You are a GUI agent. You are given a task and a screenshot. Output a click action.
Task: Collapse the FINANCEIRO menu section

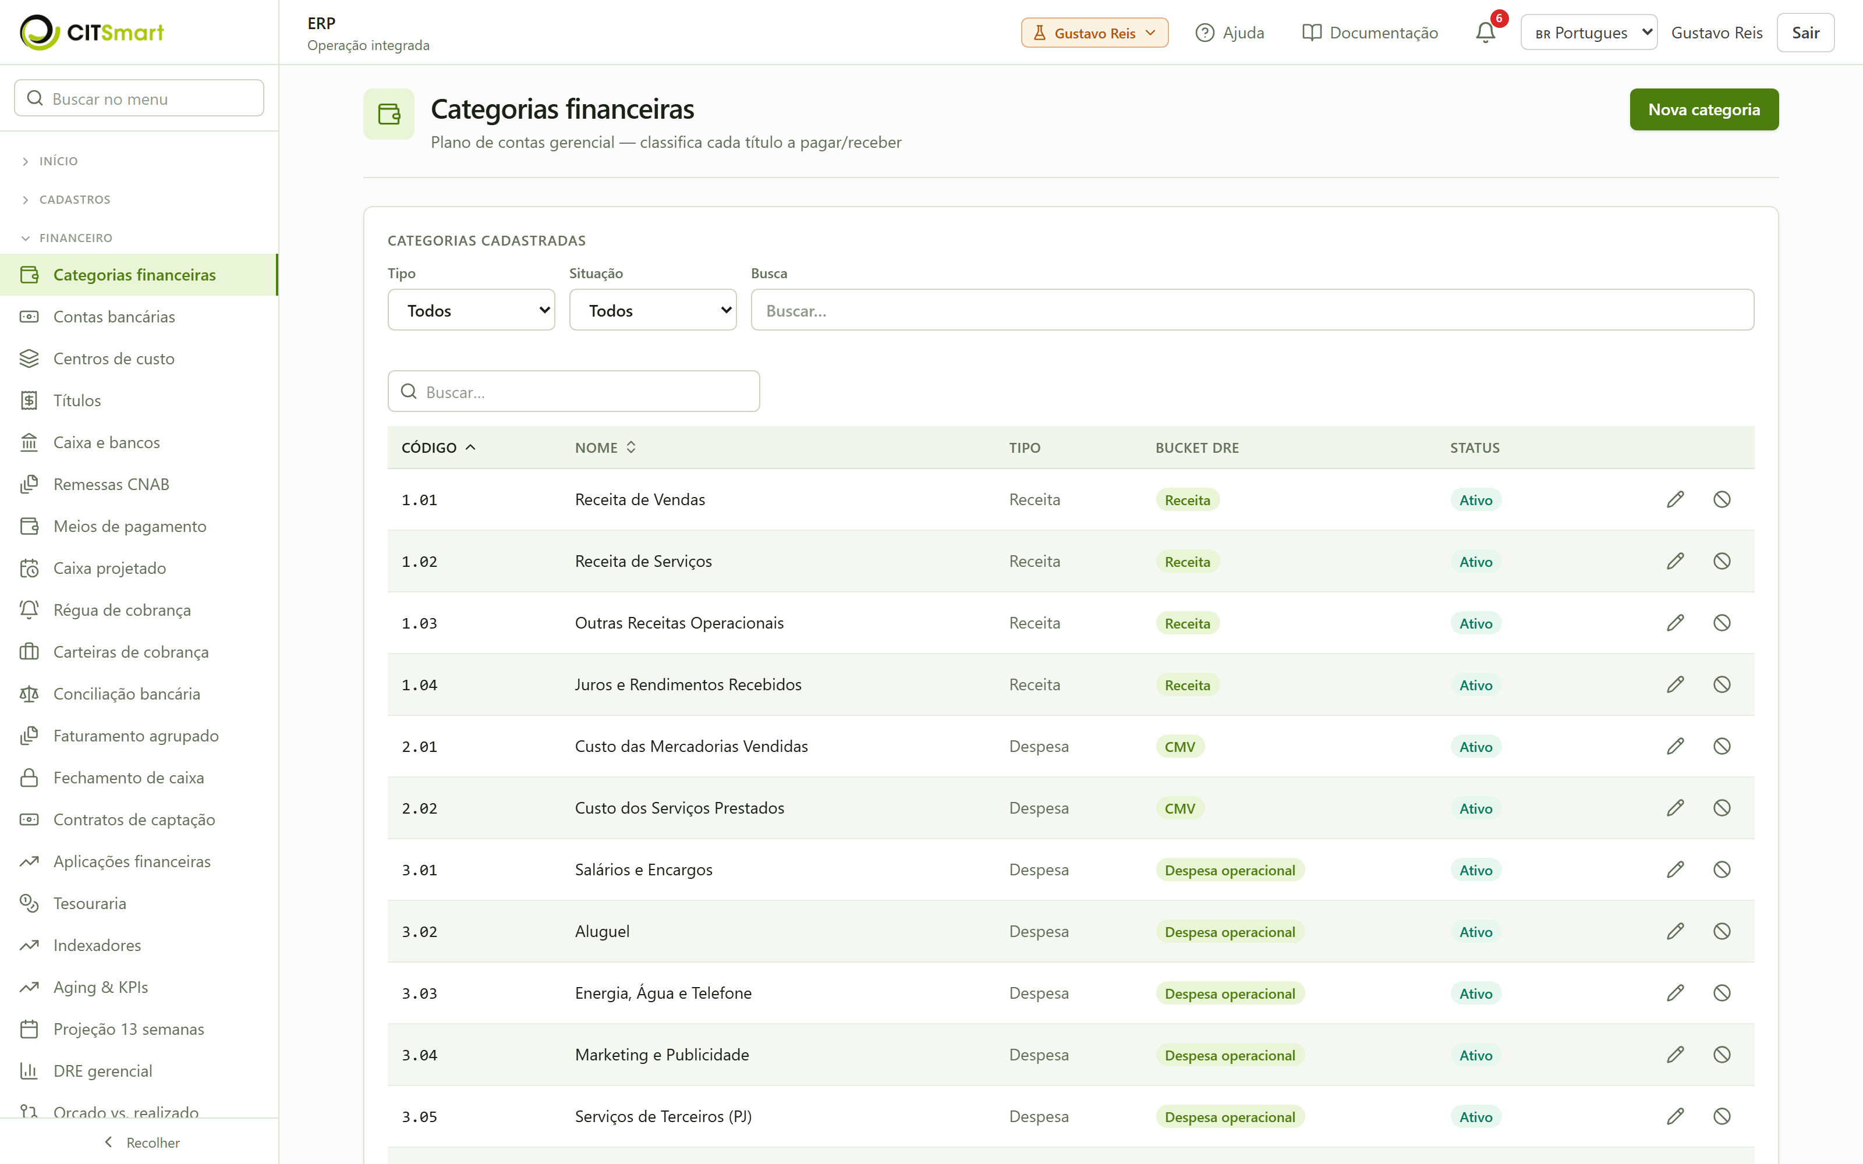coord(68,238)
